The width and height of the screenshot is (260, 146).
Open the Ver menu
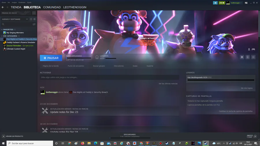click(9, 3)
